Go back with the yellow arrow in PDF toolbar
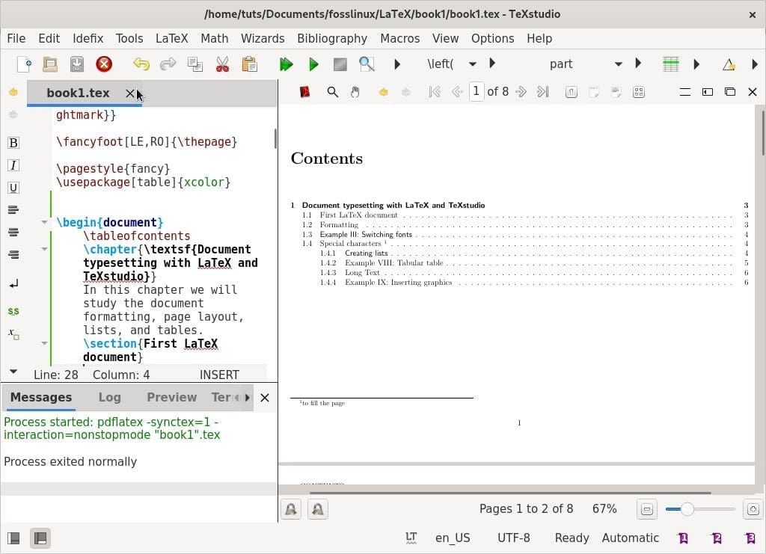 [384, 92]
